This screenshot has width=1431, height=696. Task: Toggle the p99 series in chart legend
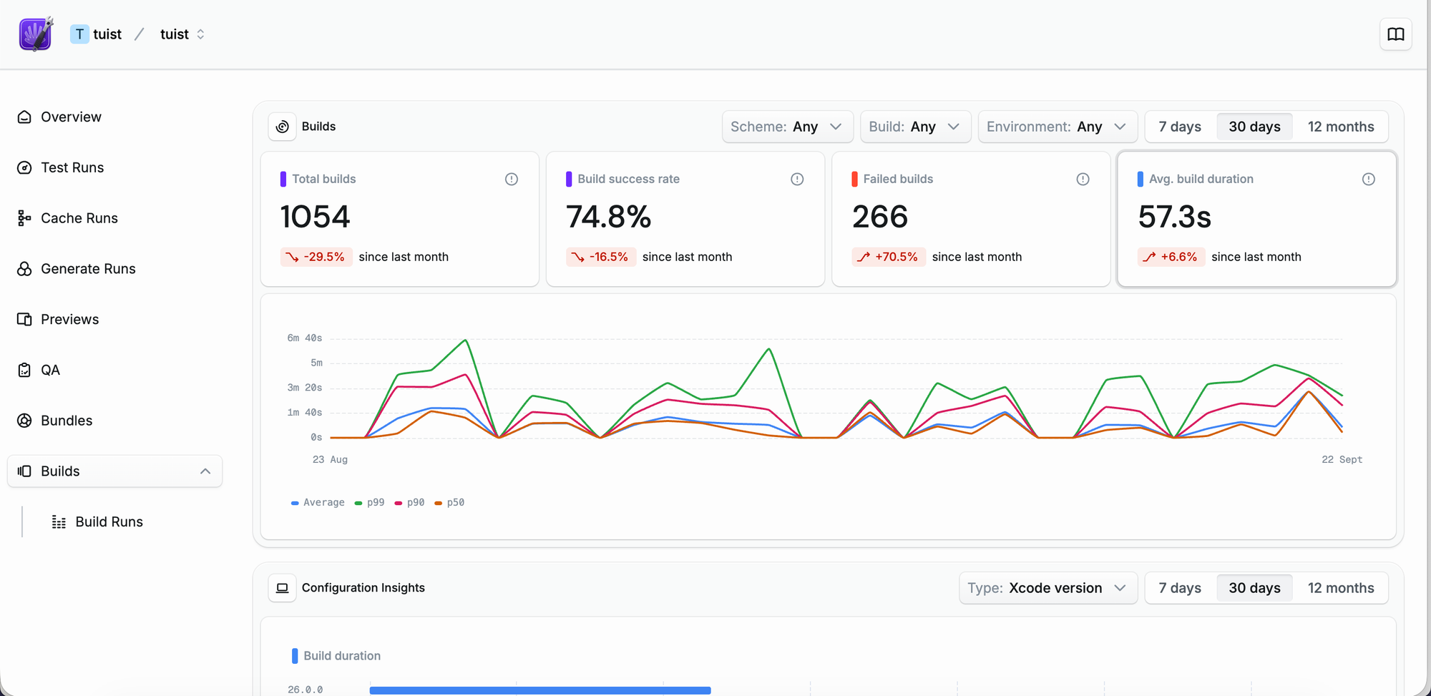click(x=370, y=503)
